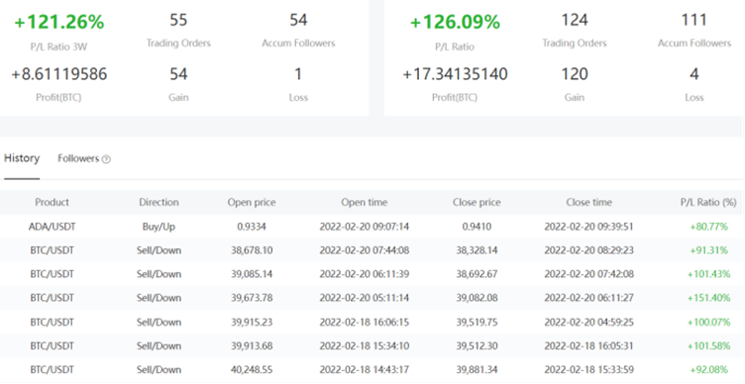Select close price 39,881.34

[477, 369]
